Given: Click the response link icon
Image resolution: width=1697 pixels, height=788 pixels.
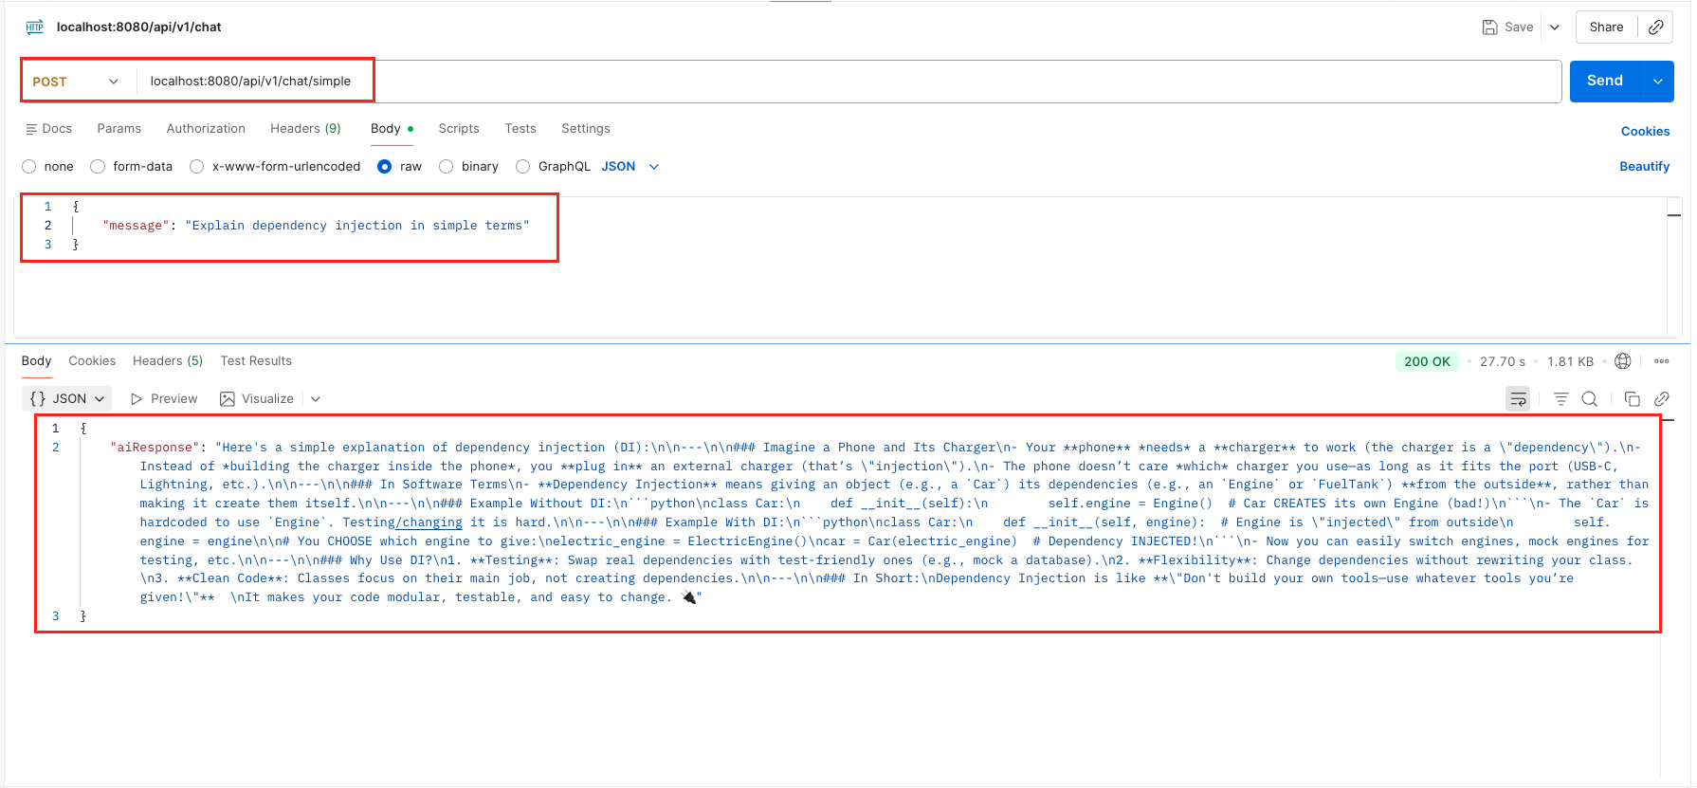Looking at the screenshot, I should 1662,399.
